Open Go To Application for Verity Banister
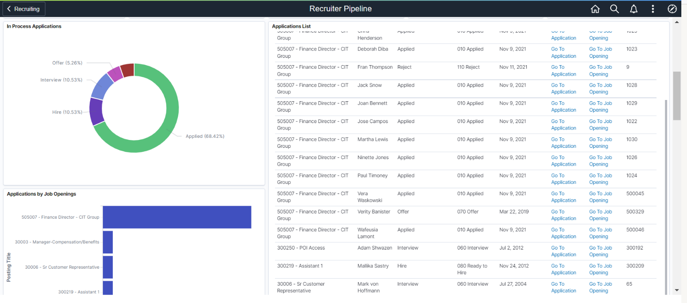Viewport: 687px width, 303px height. pos(564,215)
